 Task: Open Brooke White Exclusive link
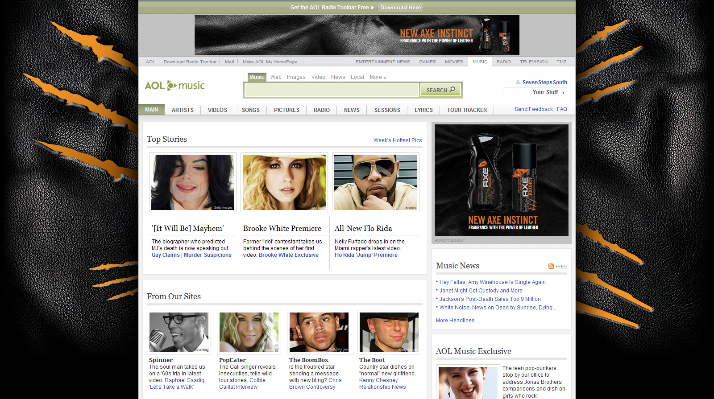pos(289,255)
